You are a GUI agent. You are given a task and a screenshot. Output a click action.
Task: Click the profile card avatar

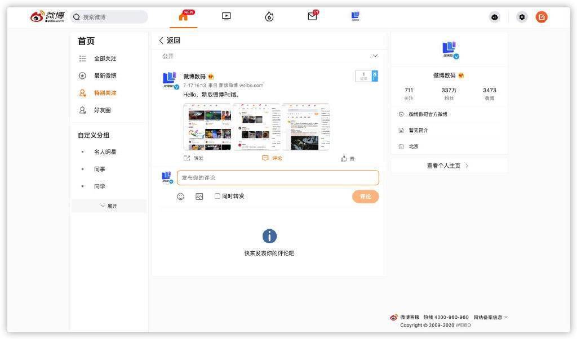[450, 50]
